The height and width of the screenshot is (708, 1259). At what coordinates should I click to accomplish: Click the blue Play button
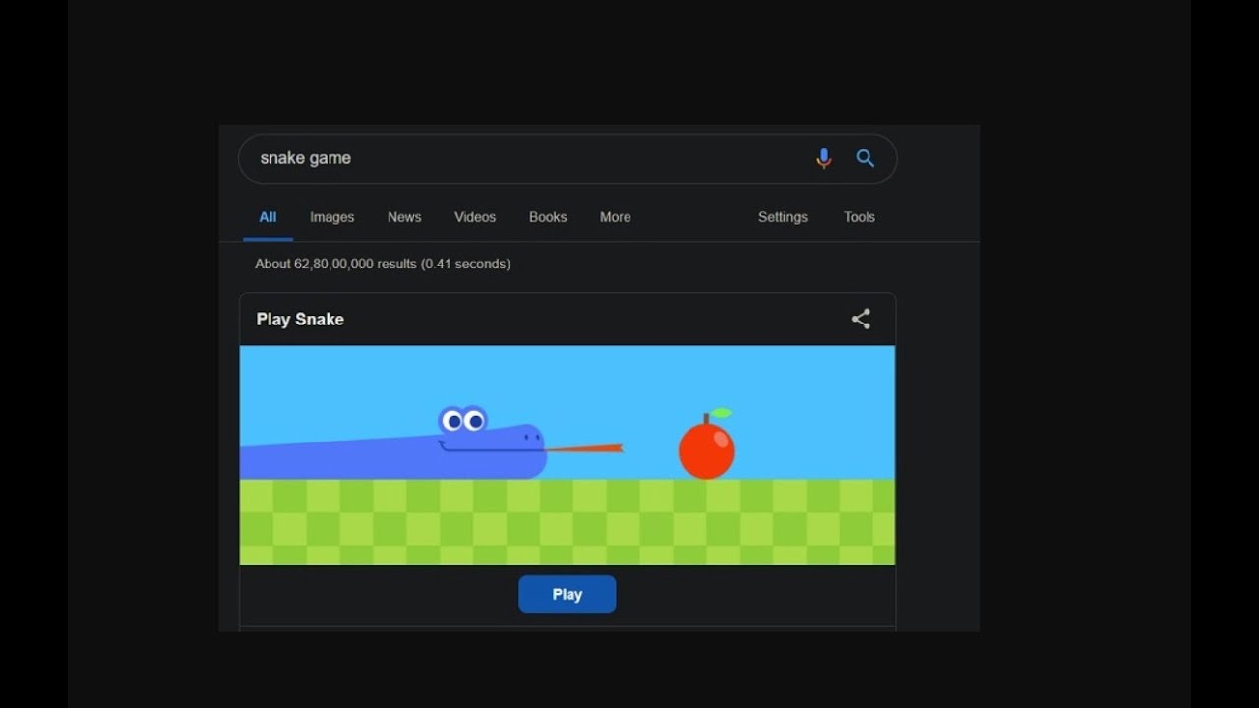point(568,594)
